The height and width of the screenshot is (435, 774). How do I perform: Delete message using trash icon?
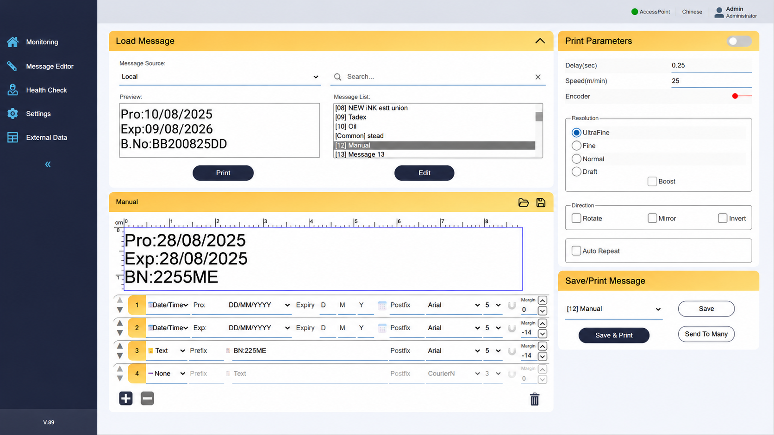pos(535,399)
